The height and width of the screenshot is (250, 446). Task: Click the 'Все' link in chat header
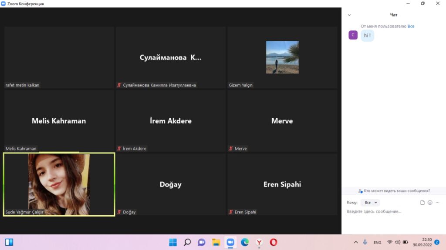pos(411,26)
